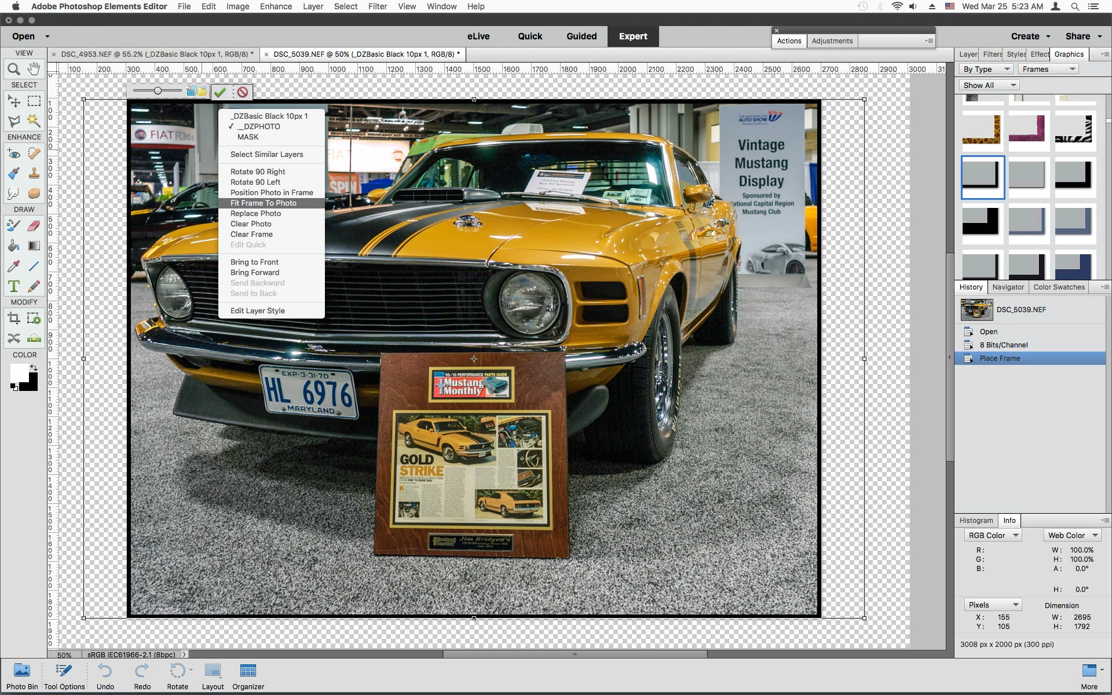This screenshot has width=1112, height=695.
Task: Expand the Show All dropdown
Action: (989, 85)
